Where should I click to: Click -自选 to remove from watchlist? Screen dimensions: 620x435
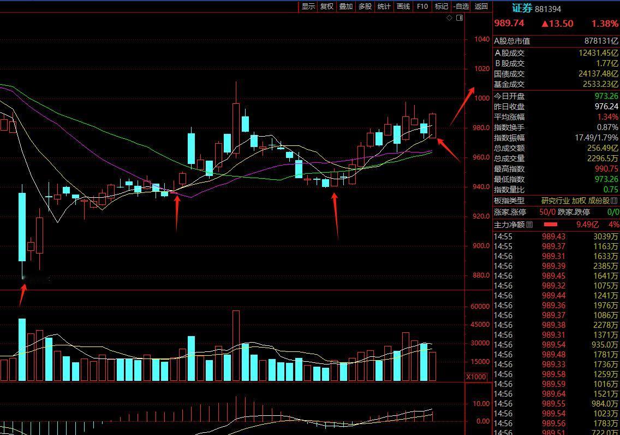pos(461,7)
